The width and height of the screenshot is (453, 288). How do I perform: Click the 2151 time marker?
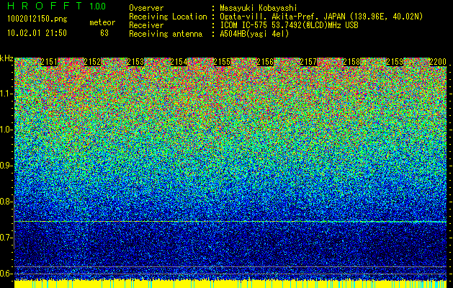(49, 62)
